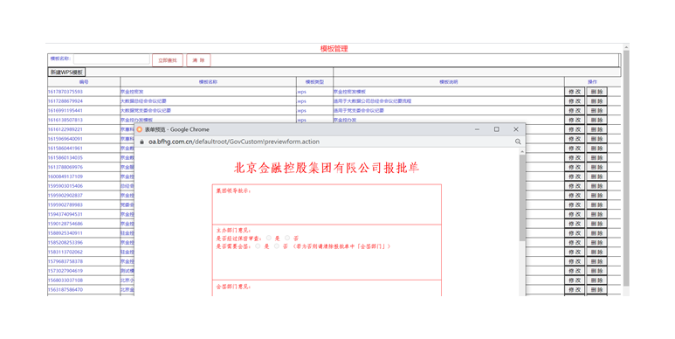Click the 立即查找 search button
Image resolution: width=675 pixels, height=339 pixels.
click(168, 60)
